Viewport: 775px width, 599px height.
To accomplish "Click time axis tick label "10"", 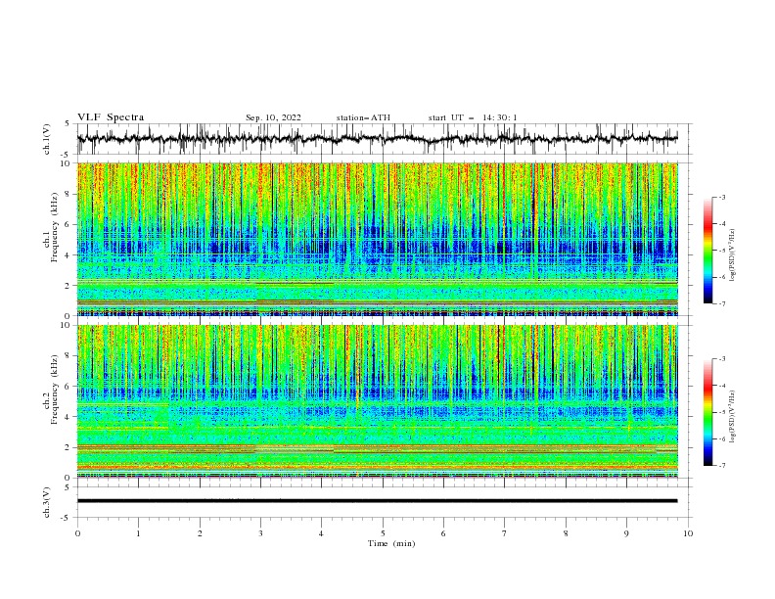I will 688,533.
